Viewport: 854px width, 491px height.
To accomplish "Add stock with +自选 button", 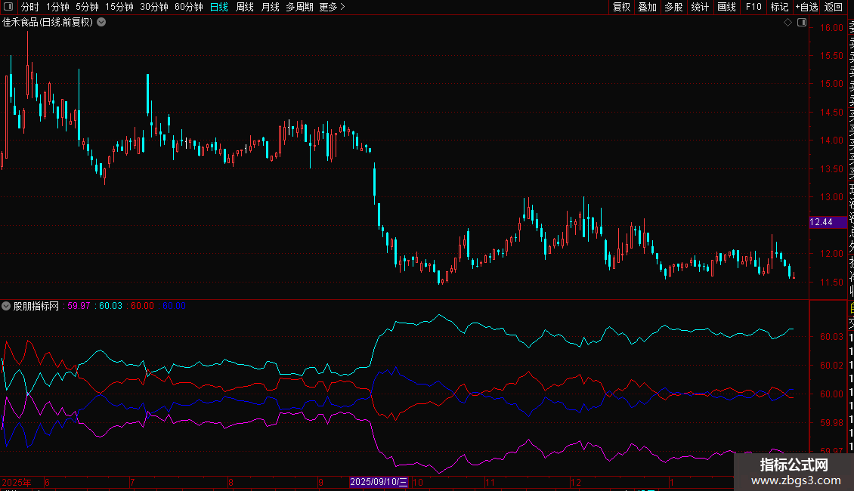I will [x=806, y=7].
